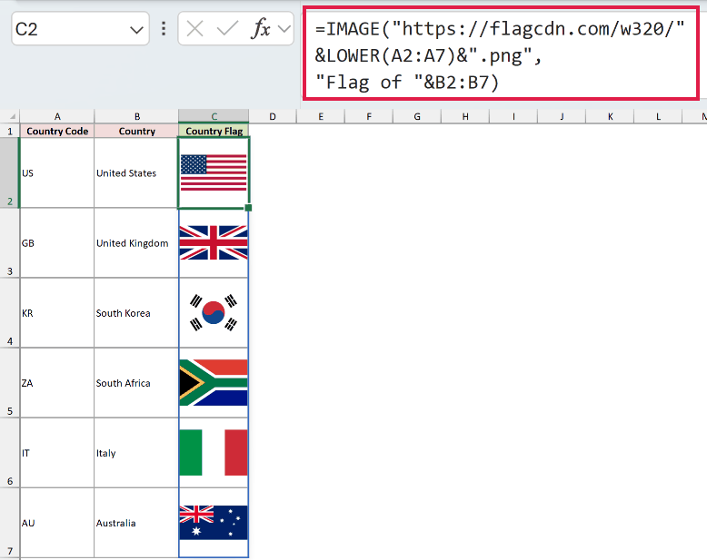The width and height of the screenshot is (707, 560).
Task: Click the Cancel (X) formula icon
Action: pos(194,29)
